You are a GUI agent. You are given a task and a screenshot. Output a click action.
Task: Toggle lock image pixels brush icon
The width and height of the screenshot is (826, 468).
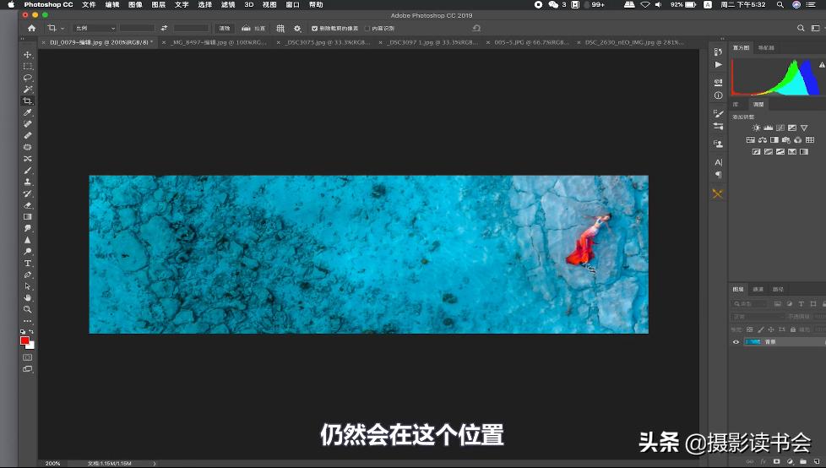760,329
